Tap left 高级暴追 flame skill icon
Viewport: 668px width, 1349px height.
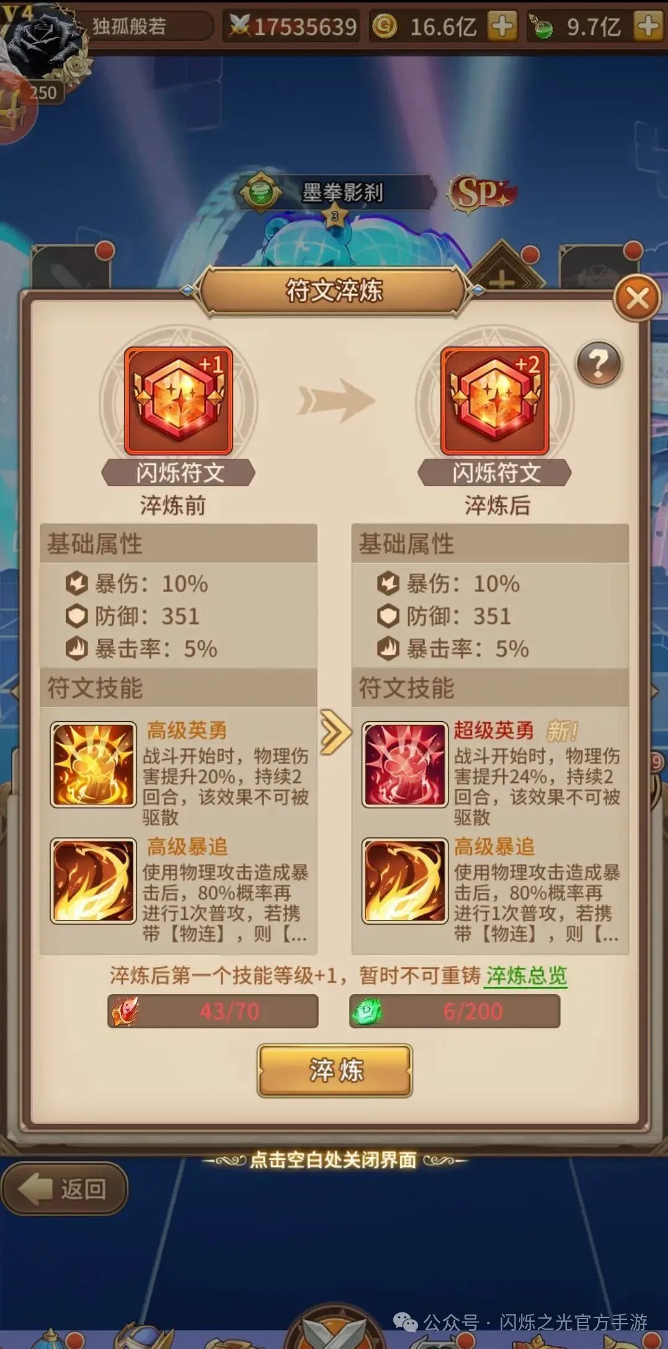point(93,881)
